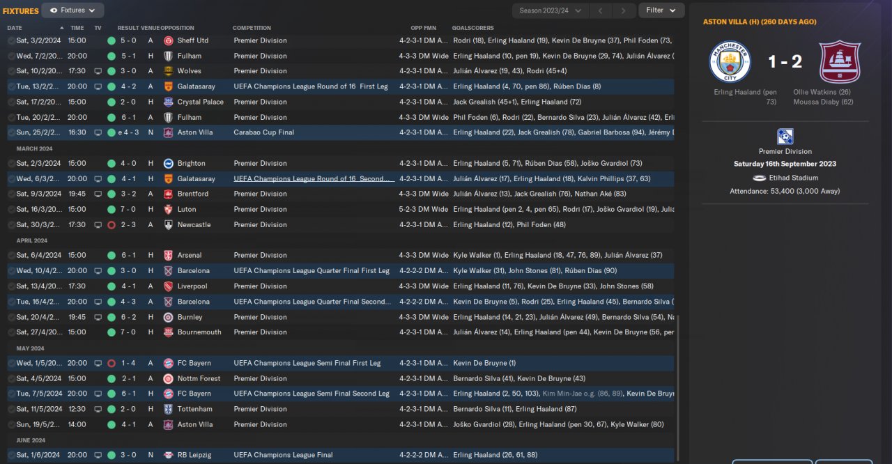
Task: Click the Crystal Palace club badge
Action: click(168, 102)
